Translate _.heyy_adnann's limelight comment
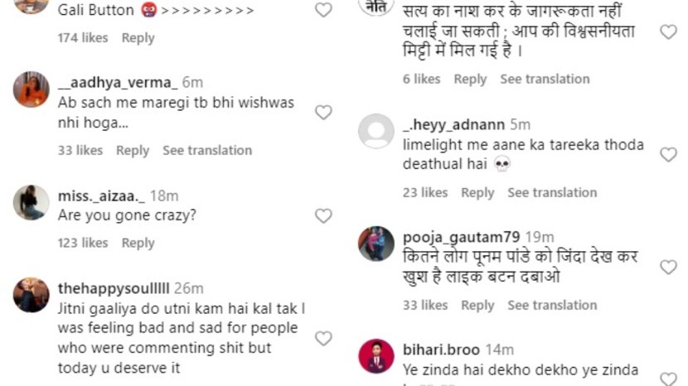 point(552,192)
